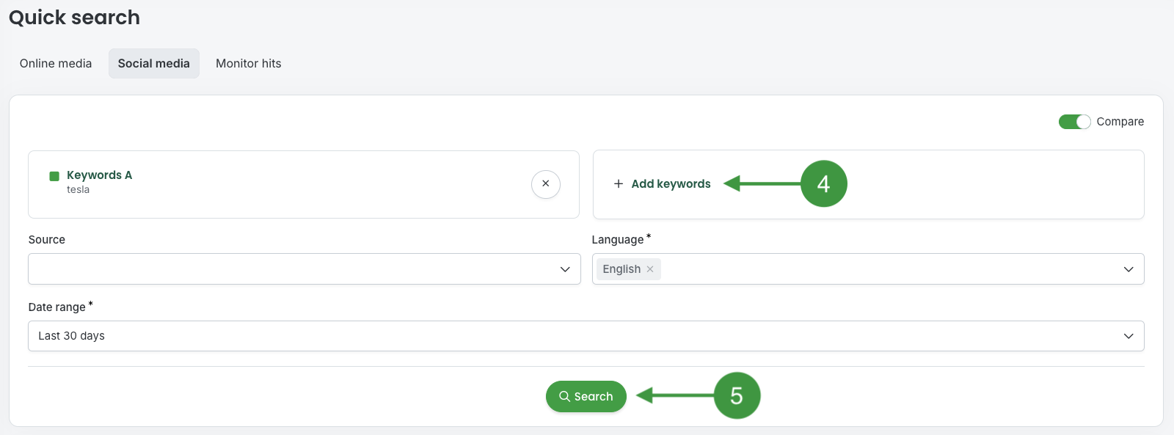Click the empty area in Language input
The height and width of the screenshot is (435, 1174).
click(x=880, y=269)
